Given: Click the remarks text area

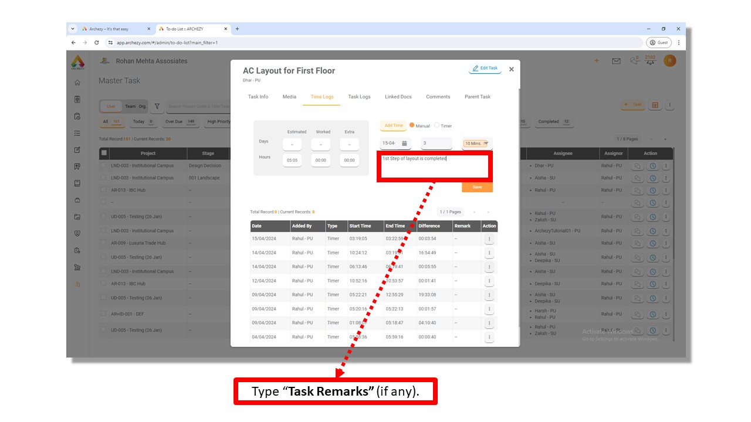Looking at the screenshot, I should click(x=434, y=166).
